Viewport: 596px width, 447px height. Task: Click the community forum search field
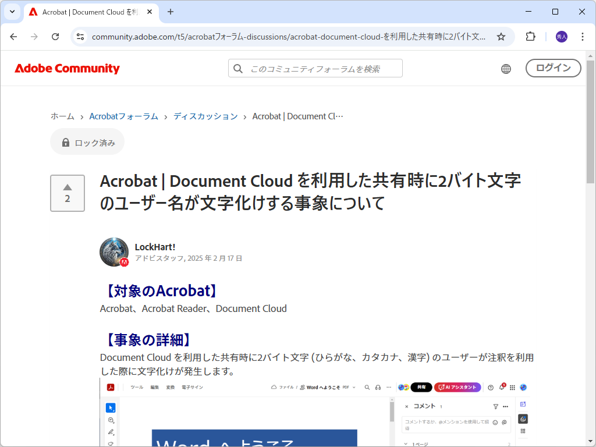[x=315, y=68]
